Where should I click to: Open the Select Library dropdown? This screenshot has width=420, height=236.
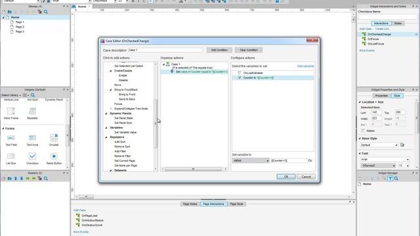(x=11, y=95)
